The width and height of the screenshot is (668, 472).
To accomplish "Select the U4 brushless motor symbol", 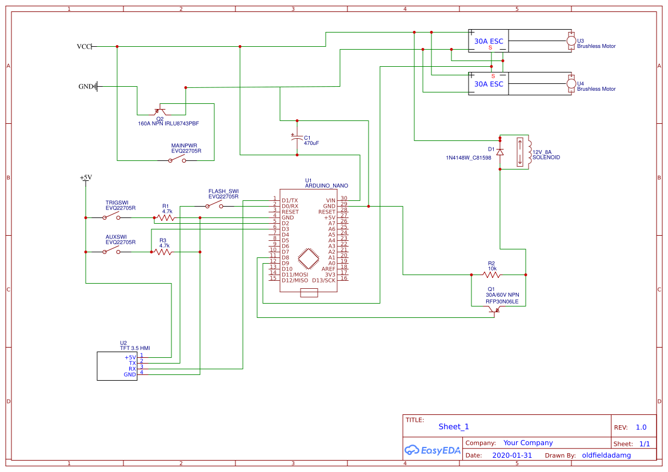I will pos(570,84).
